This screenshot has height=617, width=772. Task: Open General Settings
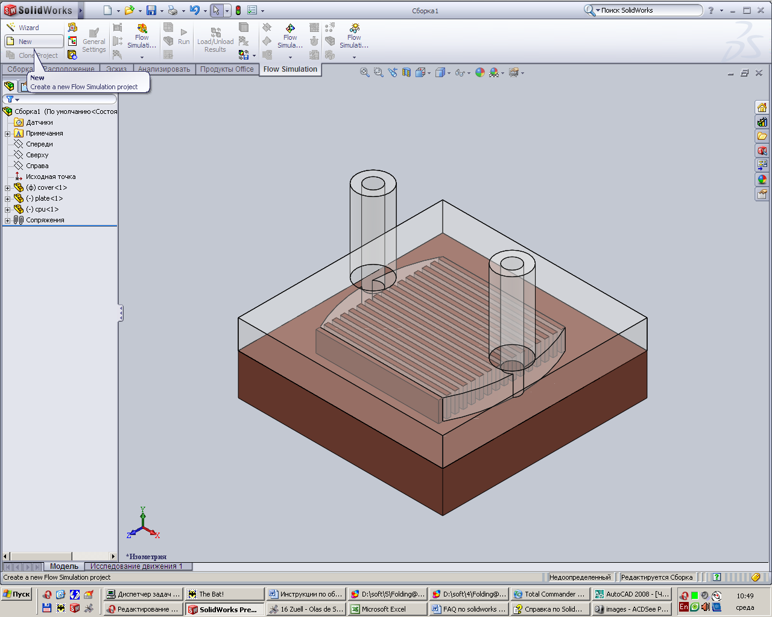94,41
